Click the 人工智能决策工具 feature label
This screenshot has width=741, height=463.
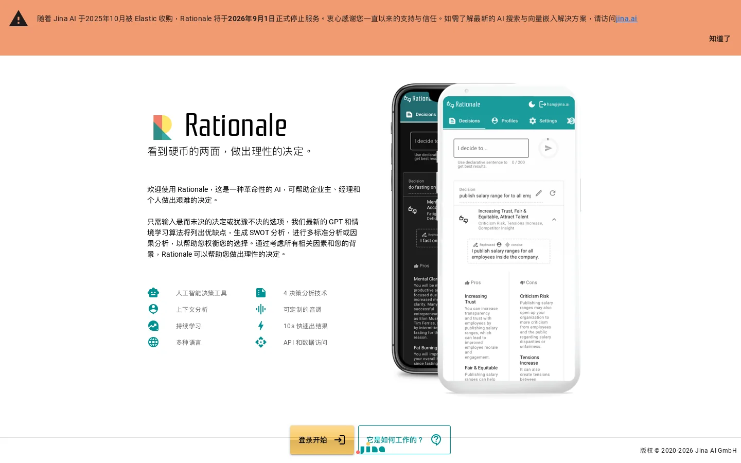(201, 293)
